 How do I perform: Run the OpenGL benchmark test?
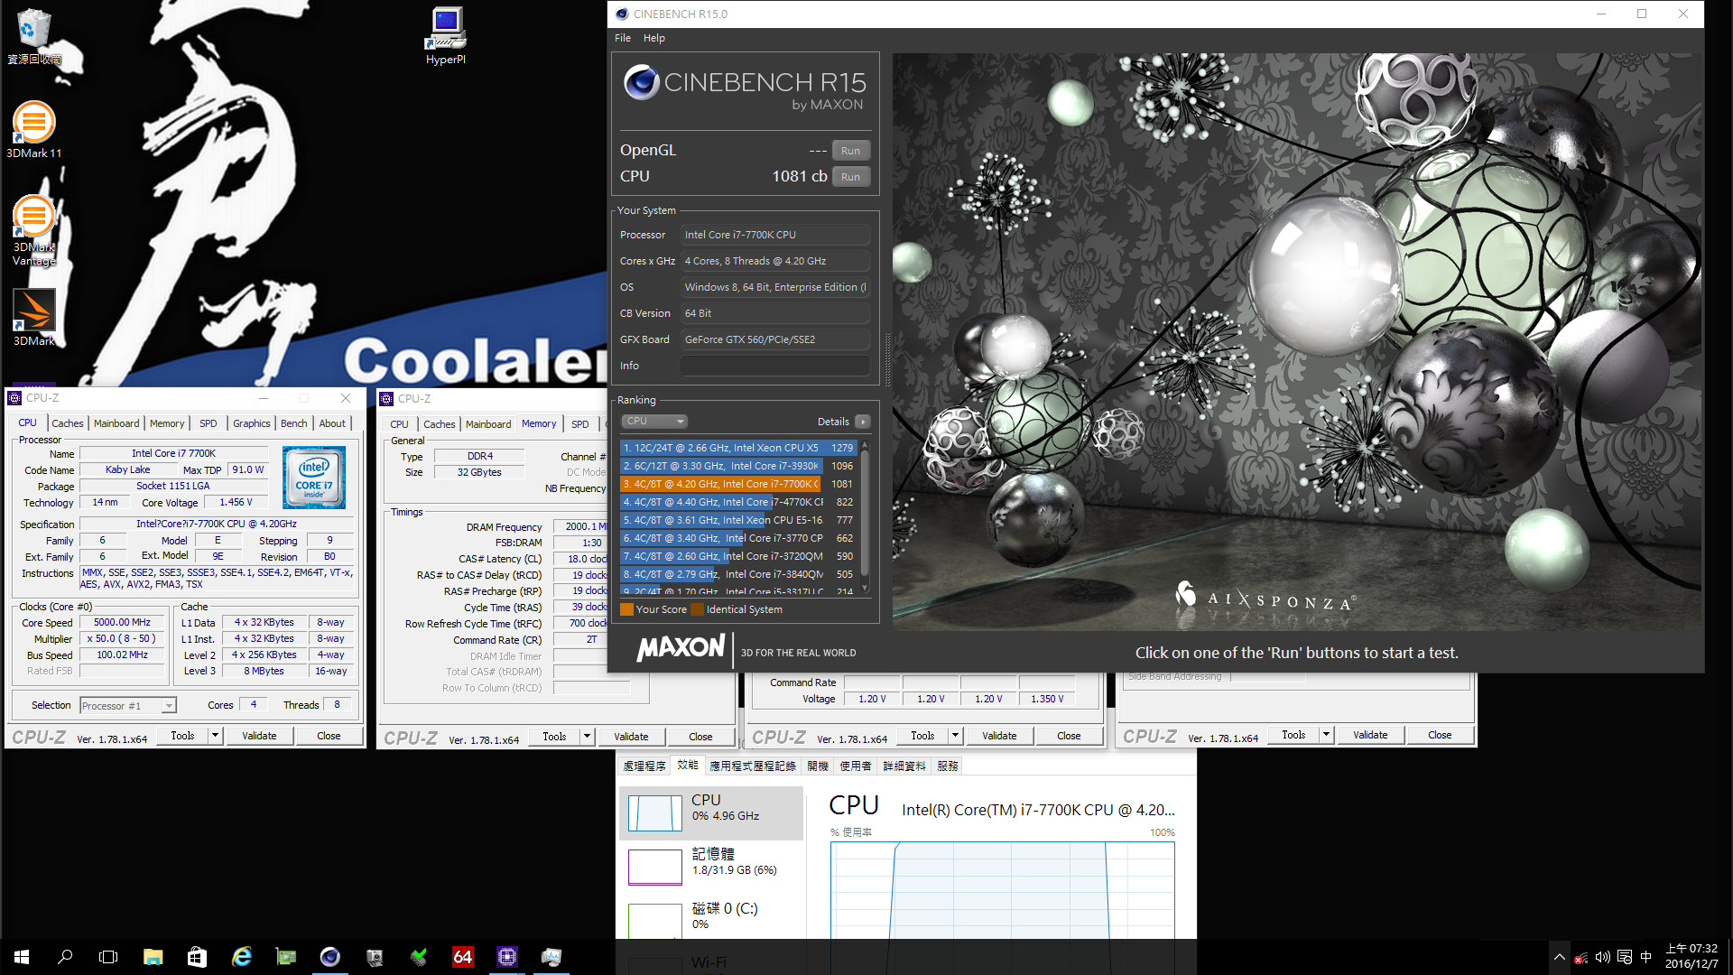click(850, 151)
